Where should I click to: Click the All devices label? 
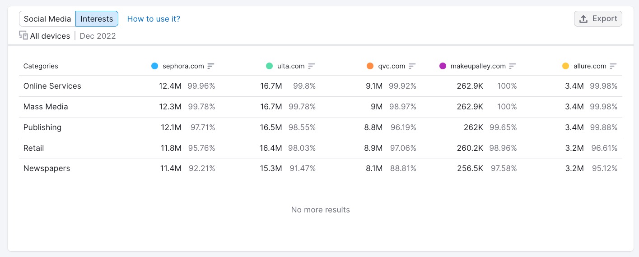pos(50,36)
